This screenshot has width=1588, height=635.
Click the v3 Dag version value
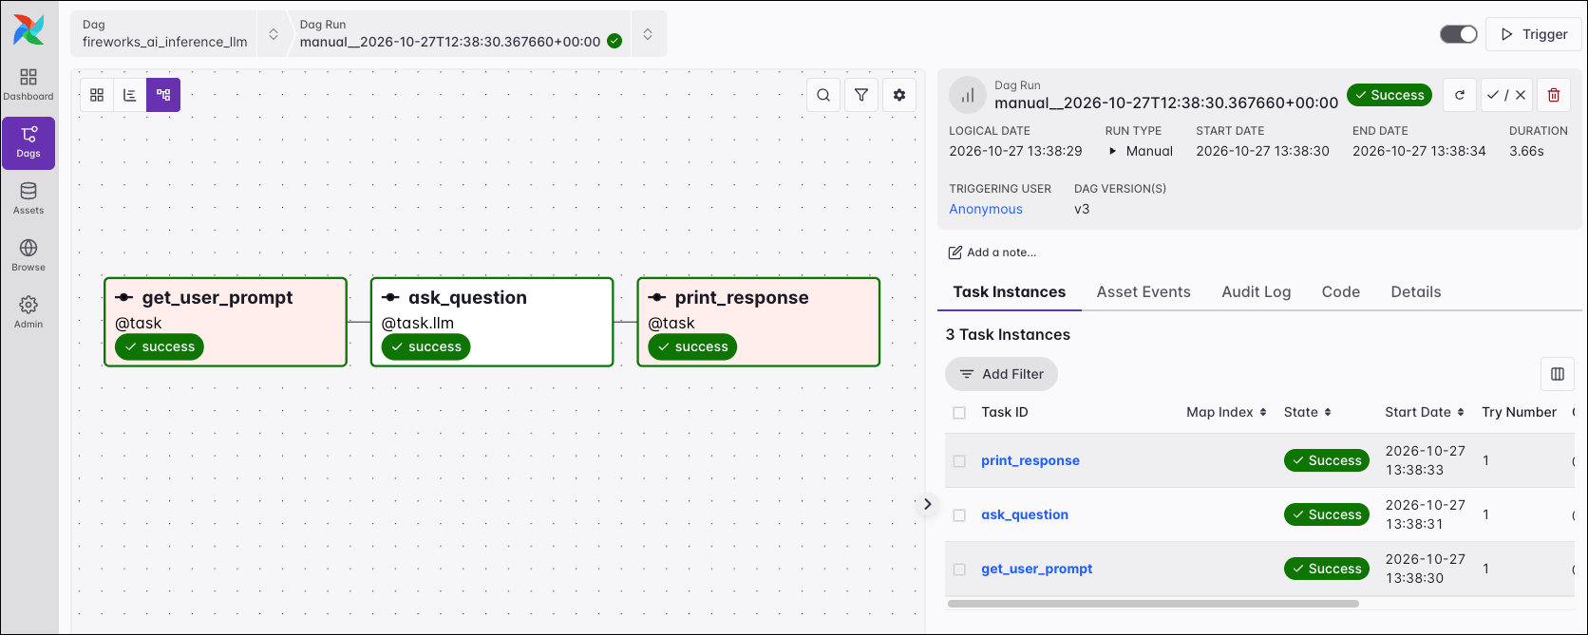[x=1082, y=209]
